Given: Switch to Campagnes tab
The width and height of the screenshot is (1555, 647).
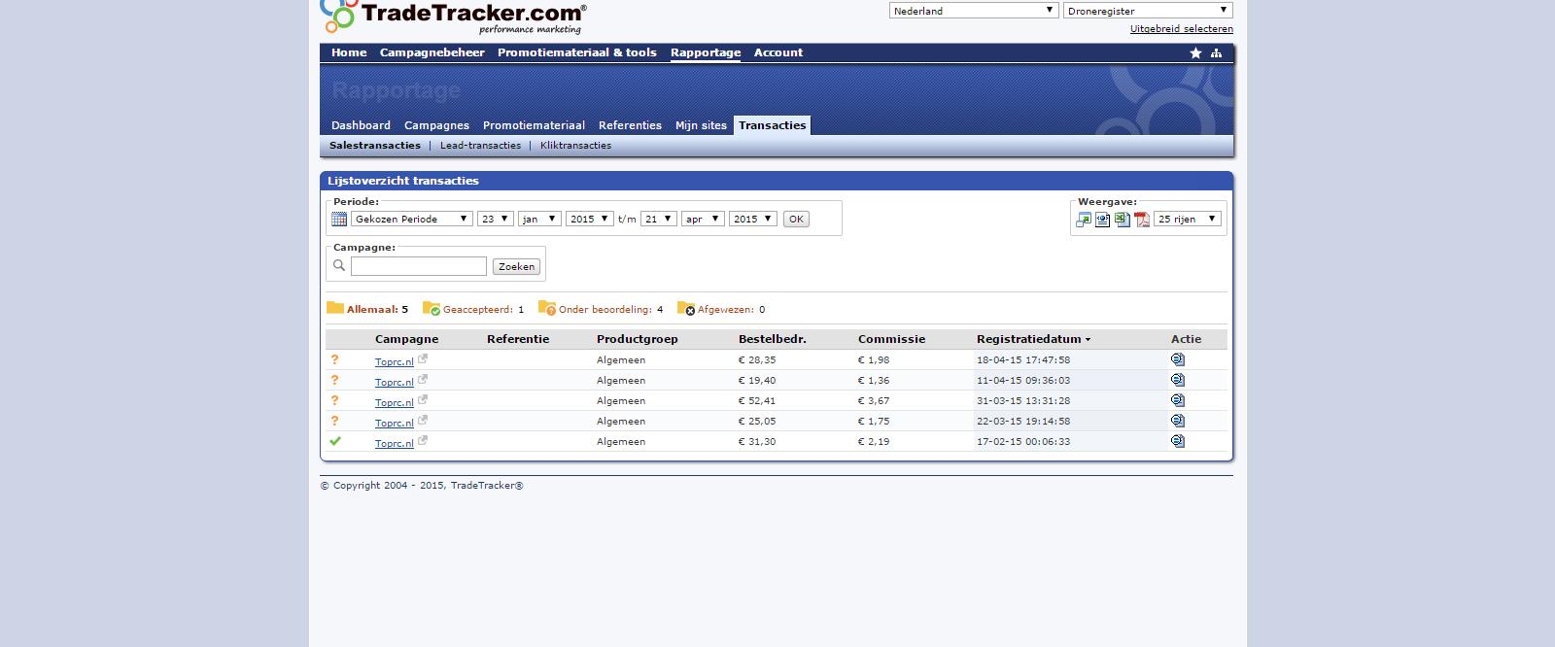Looking at the screenshot, I should 436,125.
